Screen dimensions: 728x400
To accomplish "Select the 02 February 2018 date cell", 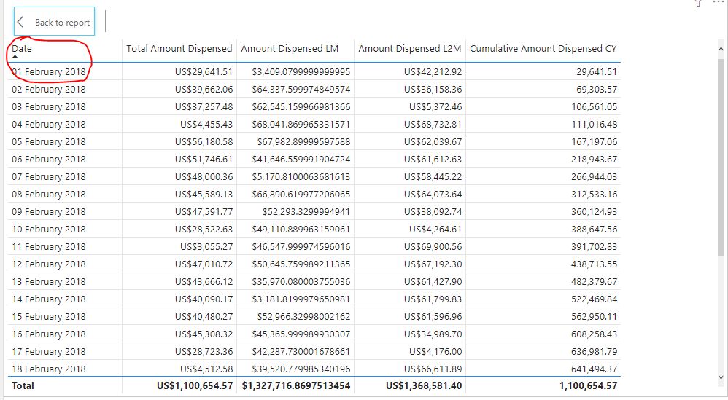I will pos(49,89).
